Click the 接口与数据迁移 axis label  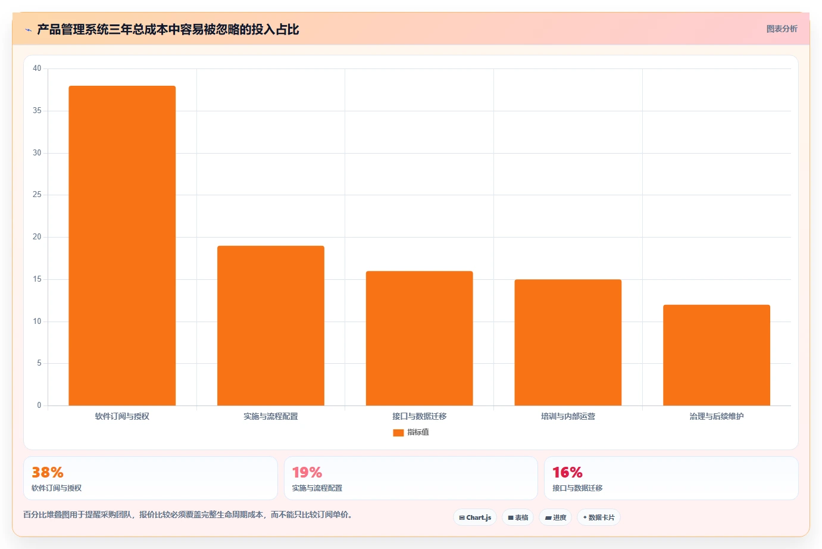point(419,416)
